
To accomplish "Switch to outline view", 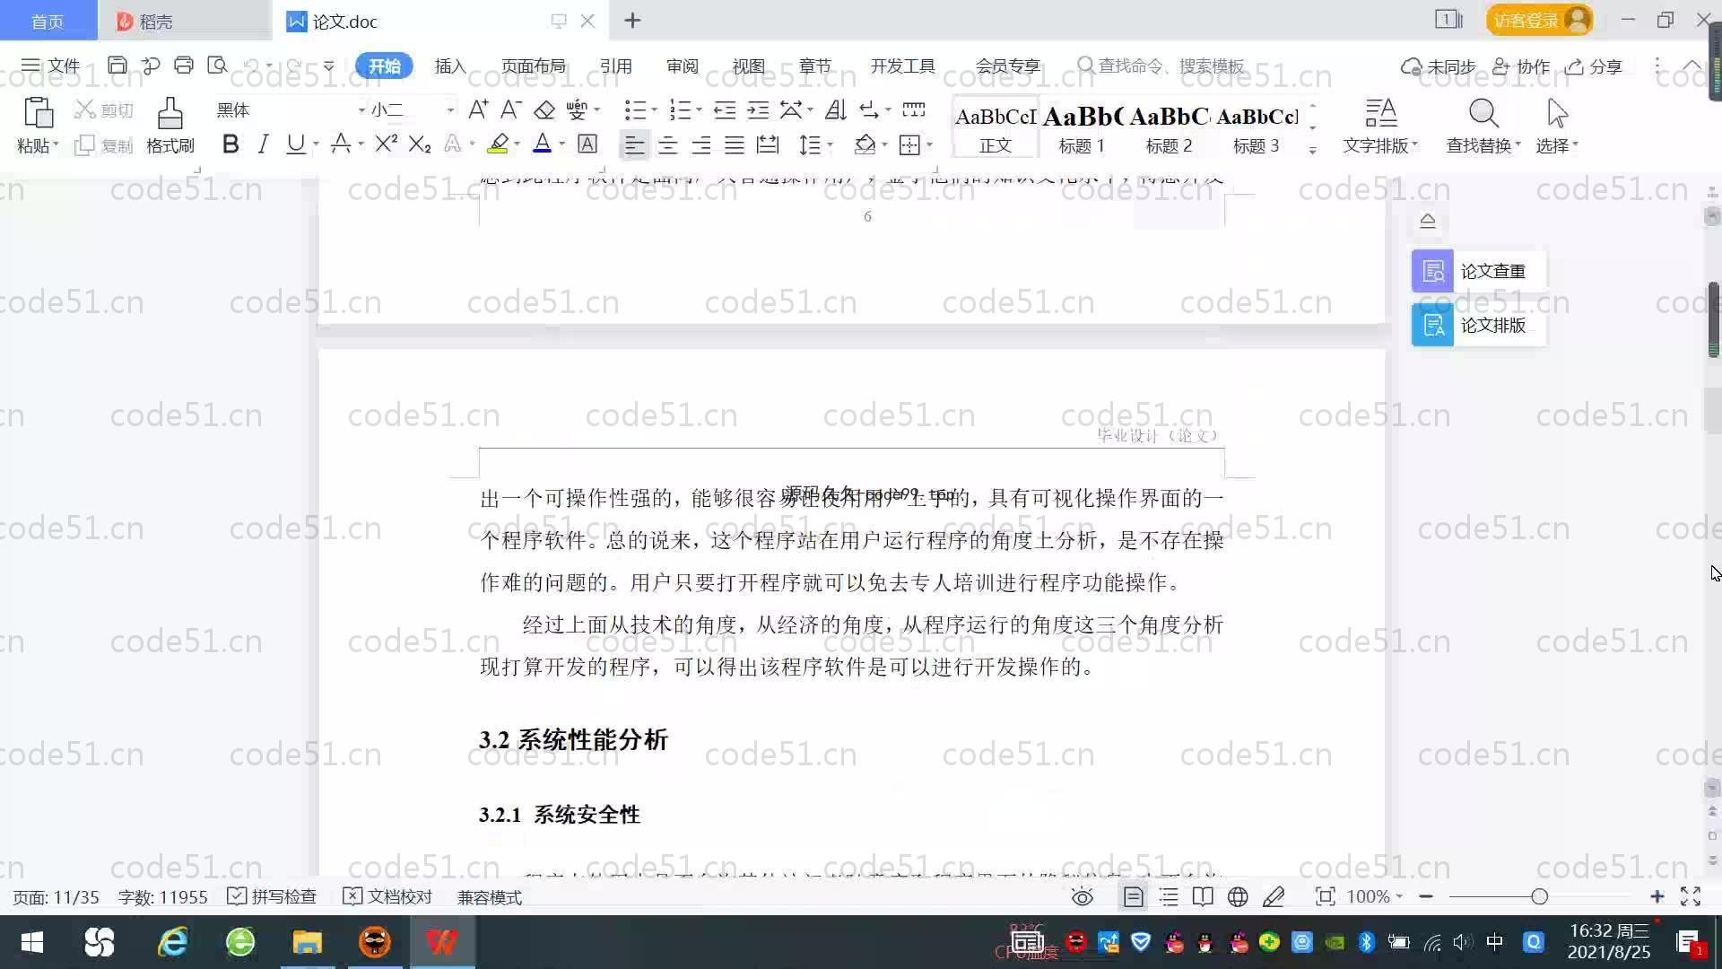I will (x=1169, y=896).
